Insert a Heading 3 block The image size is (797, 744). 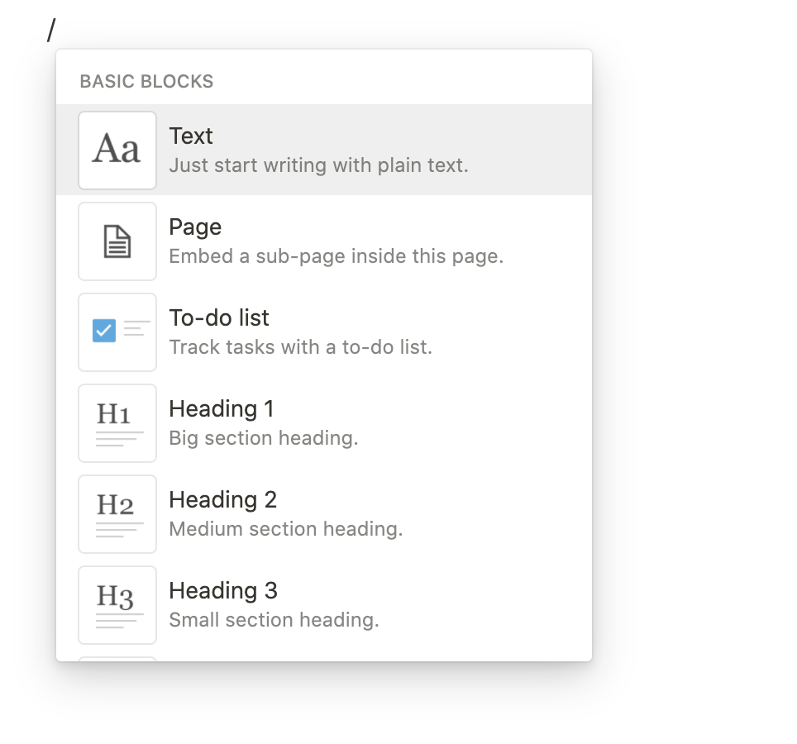point(324,605)
